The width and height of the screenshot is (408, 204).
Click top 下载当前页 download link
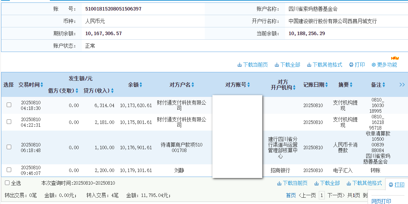(x=253, y=65)
